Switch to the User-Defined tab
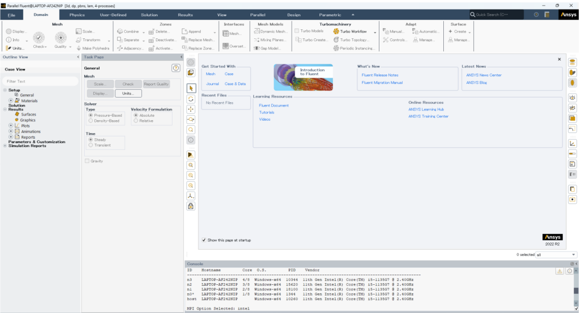 pyautogui.click(x=113, y=15)
